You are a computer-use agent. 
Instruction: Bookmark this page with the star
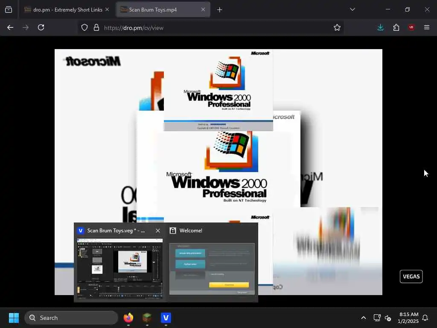(x=337, y=28)
